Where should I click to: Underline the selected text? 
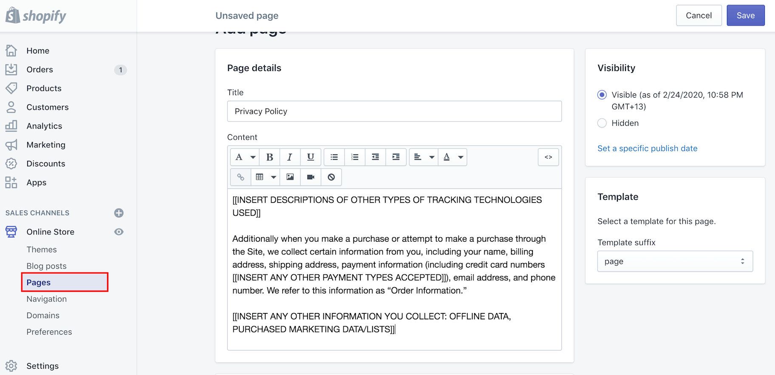[311, 157]
